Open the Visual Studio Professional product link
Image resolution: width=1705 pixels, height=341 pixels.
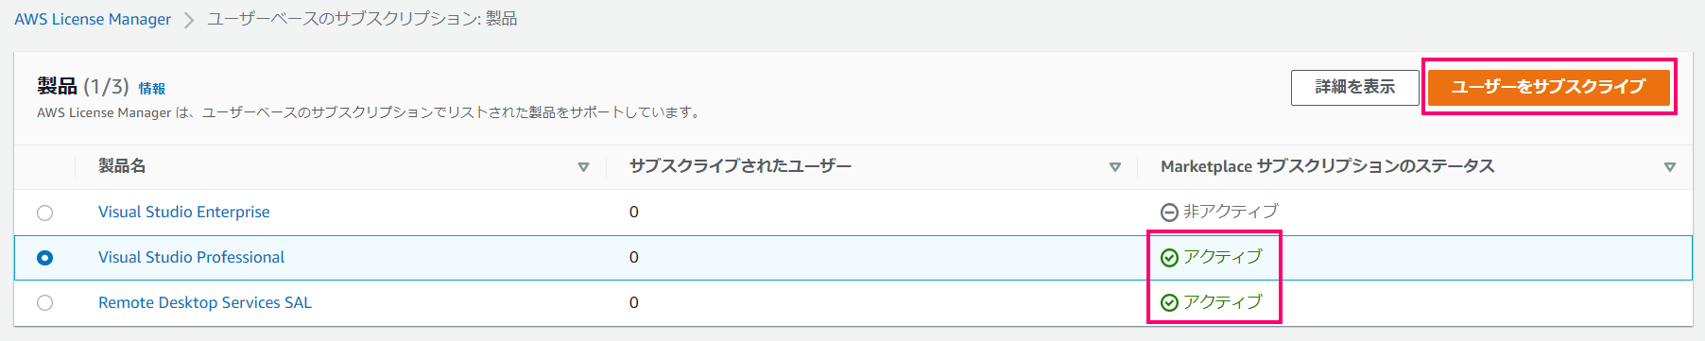(191, 257)
